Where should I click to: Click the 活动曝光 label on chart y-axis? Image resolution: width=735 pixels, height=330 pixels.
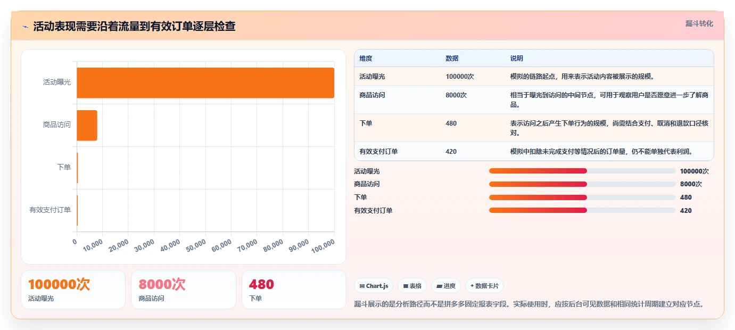coord(57,82)
